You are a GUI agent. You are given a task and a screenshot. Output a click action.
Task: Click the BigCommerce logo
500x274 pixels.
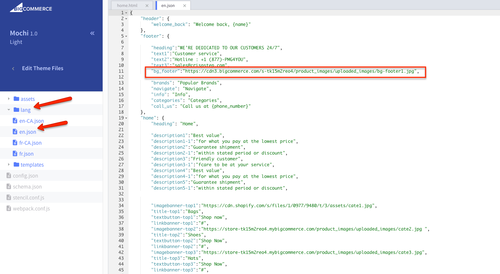point(31,7)
